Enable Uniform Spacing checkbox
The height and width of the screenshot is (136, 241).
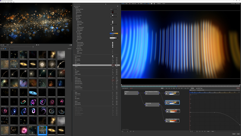tap(113, 31)
